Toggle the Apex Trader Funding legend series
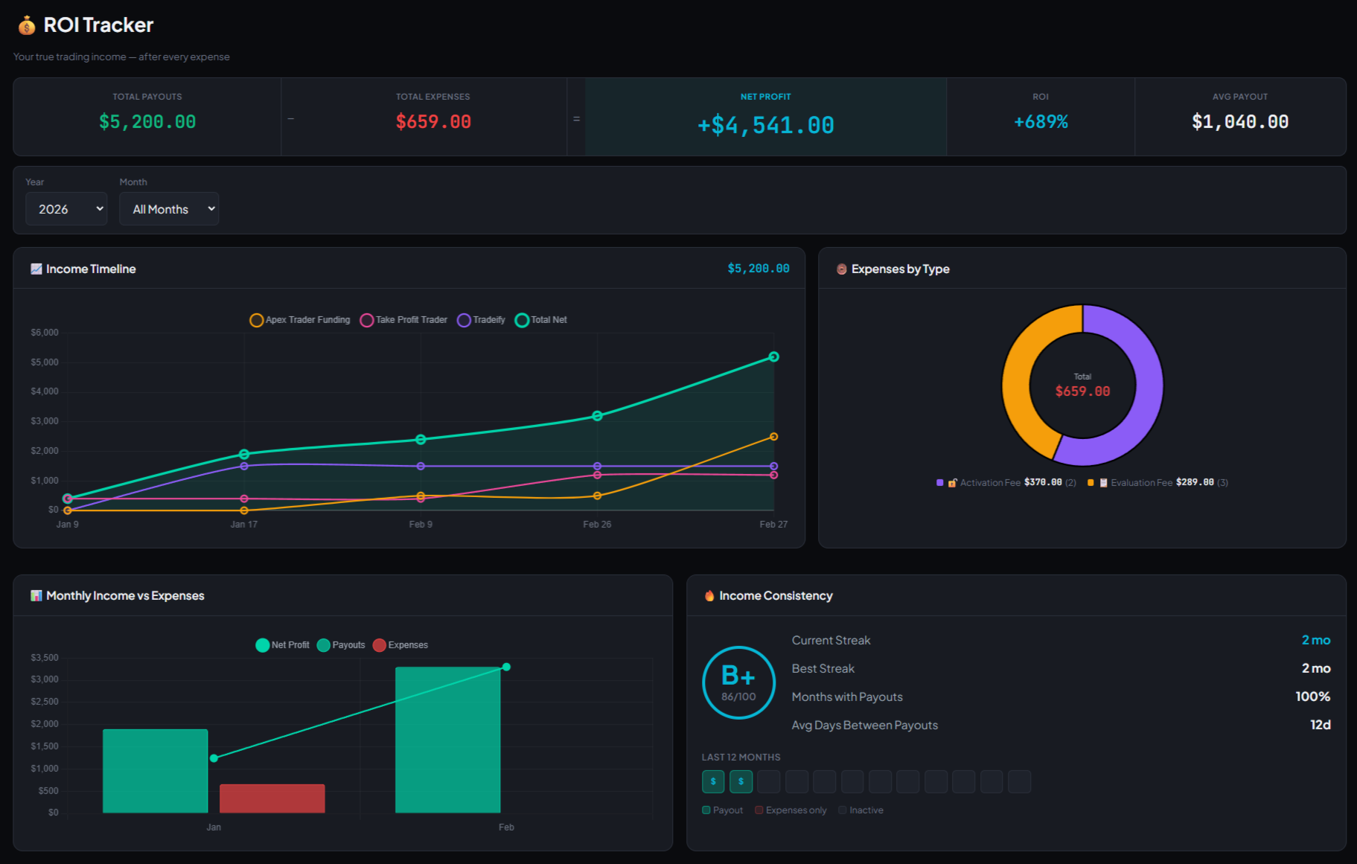Viewport: 1357px width, 864px height. click(x=300, y=320)
